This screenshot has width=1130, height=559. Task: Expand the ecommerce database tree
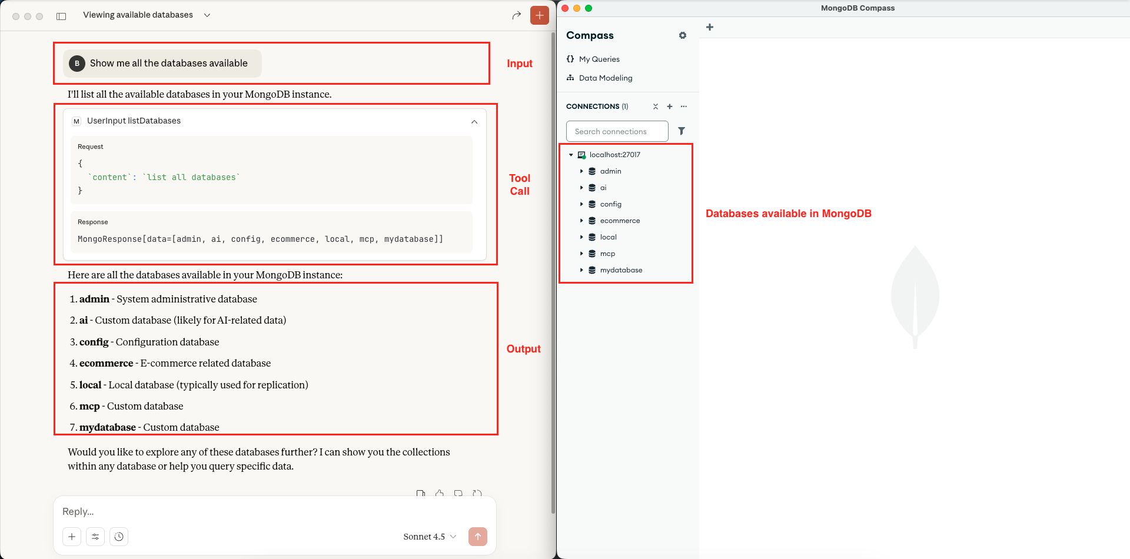[x=581, y=221]
